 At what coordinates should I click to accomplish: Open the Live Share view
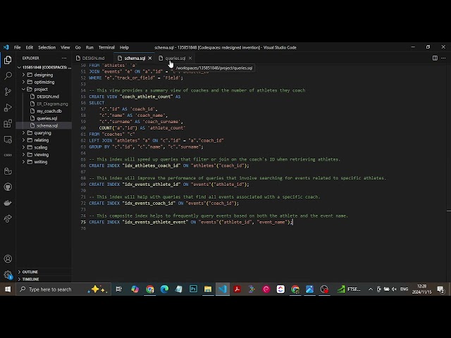[8, 219]
